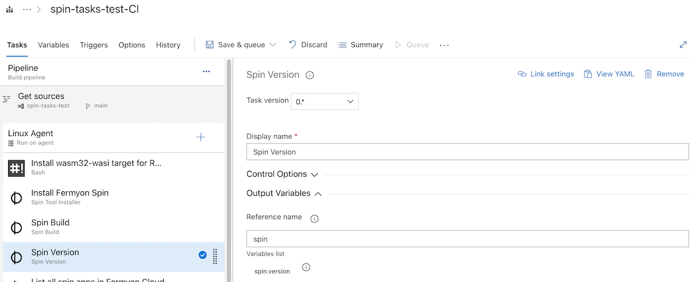Click the floppy disk Save icon
The width and height of the screenshot is (697, 282).
[210, 45]
